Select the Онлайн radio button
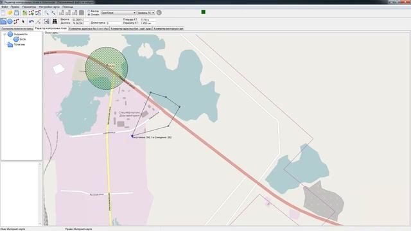 [x=89, y=15]
